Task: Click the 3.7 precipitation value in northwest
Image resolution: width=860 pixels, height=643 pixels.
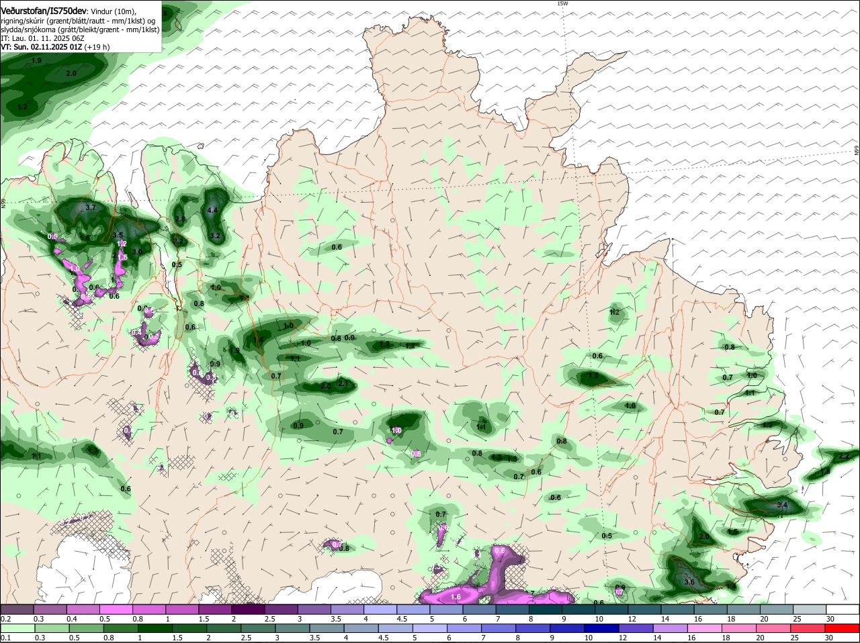Action: [x=91, y=208]
